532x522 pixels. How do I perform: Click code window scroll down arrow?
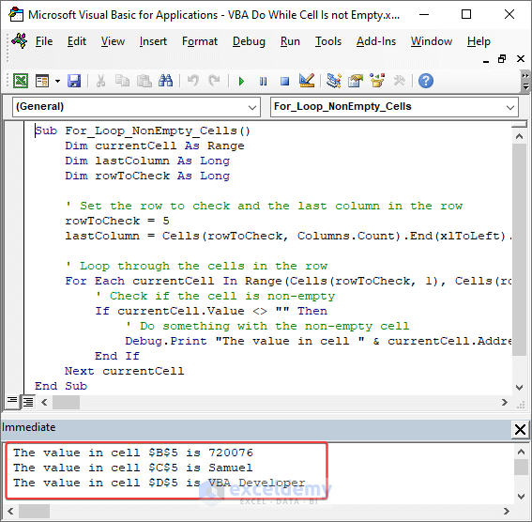point(519,387)
